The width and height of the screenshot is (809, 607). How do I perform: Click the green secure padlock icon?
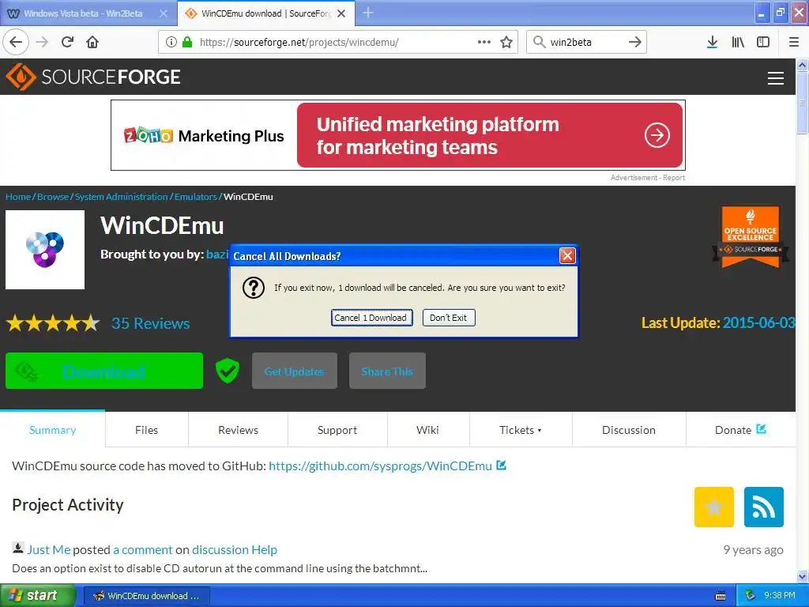click(186, 42)
